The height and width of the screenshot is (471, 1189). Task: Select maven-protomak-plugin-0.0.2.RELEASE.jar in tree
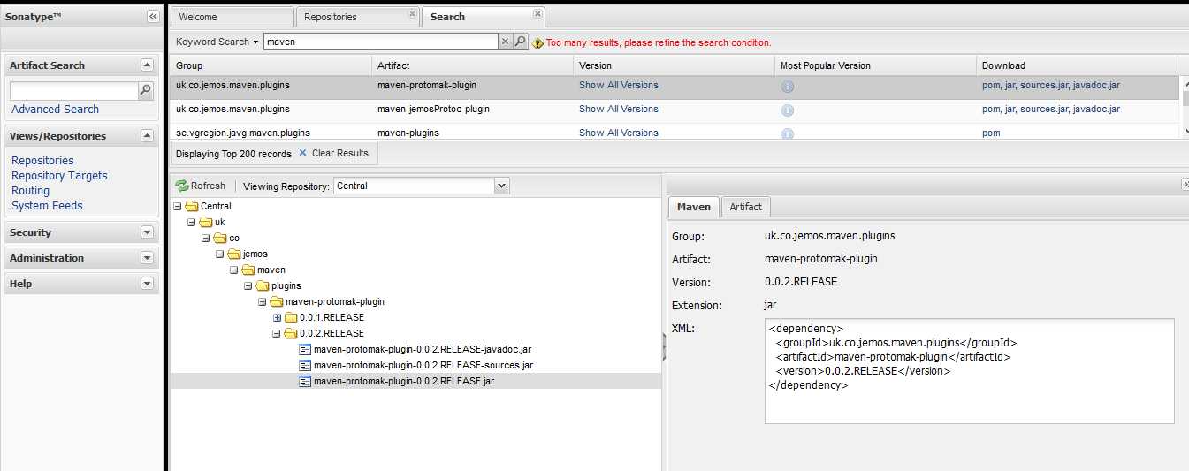(403, 381)
